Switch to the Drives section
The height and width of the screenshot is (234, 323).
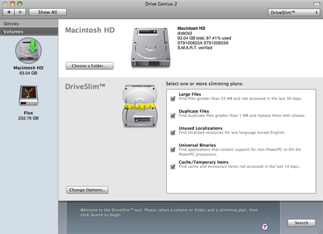[29, 24]
